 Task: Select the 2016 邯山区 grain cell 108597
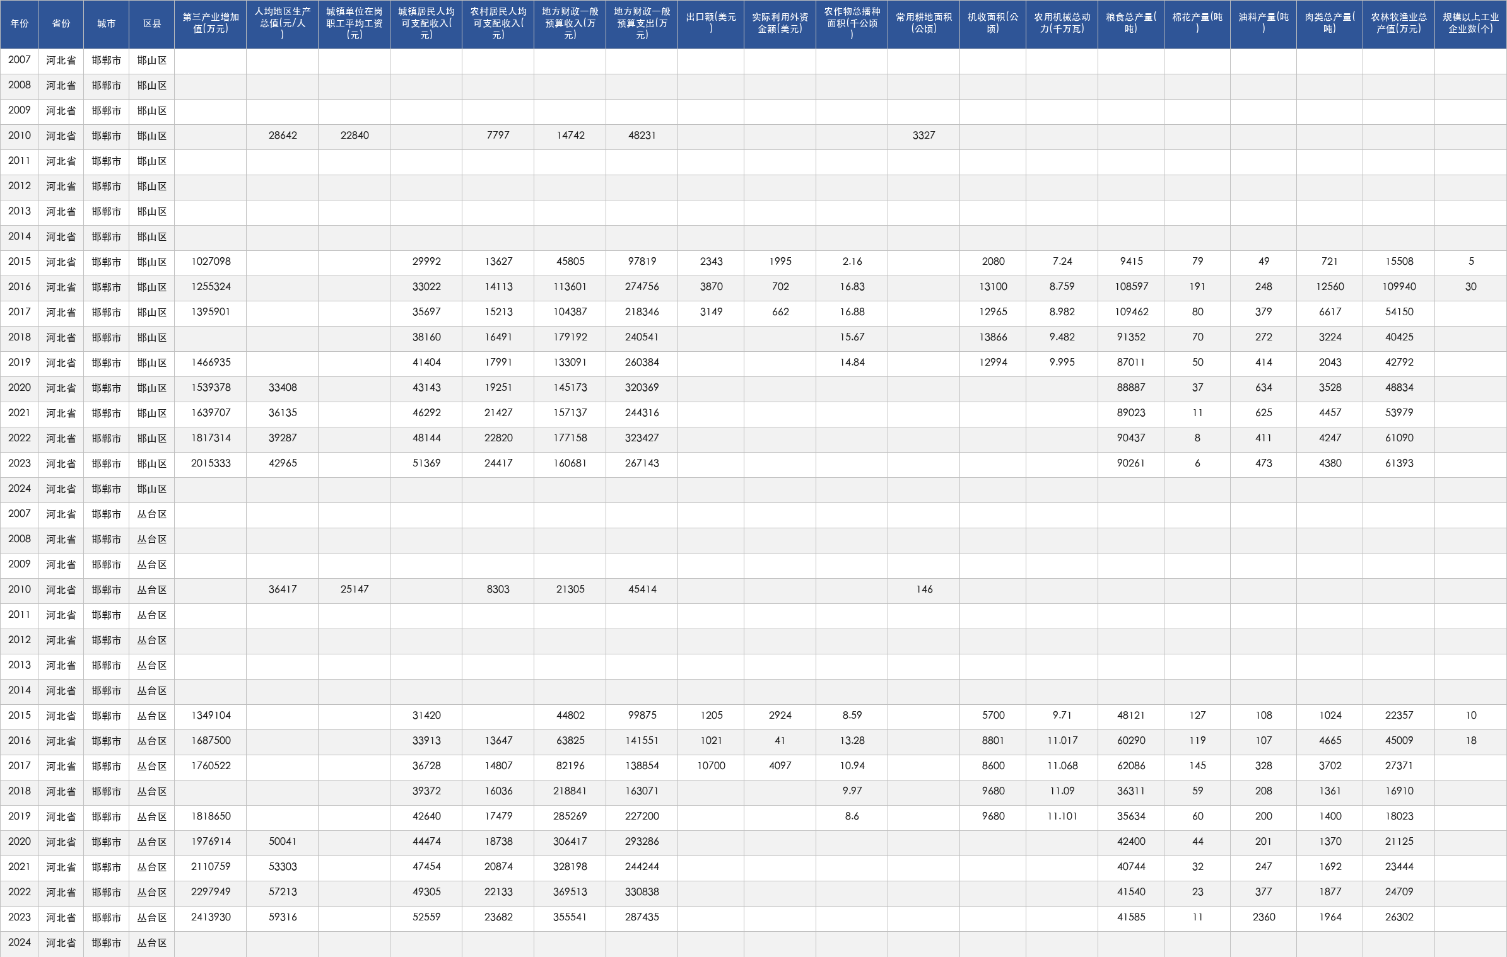1131,287
